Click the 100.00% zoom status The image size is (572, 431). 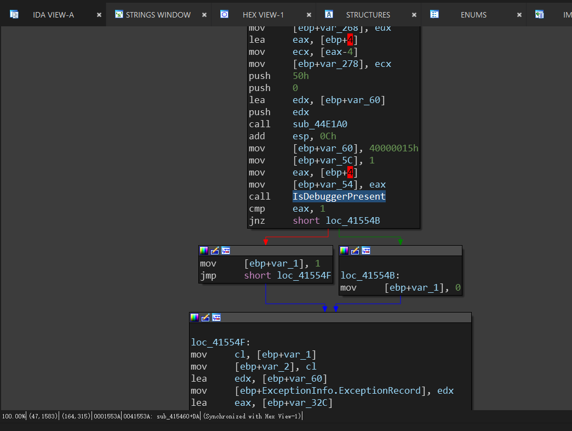coord(14,416)
